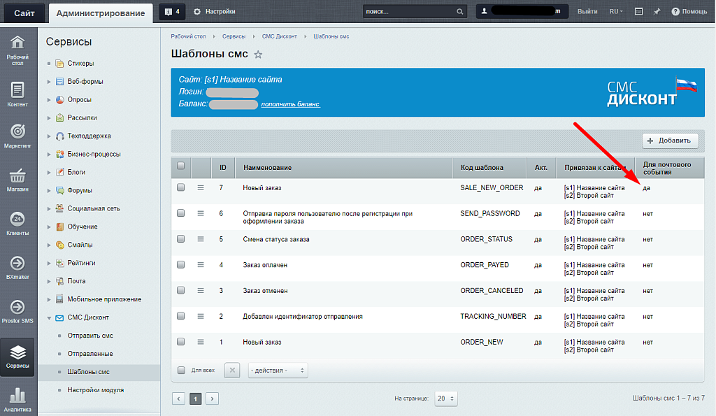This screenshot has width=716, height=416.
Task: Expand the Бизнес-процессы tree item
Action: click(x=50, y=154)
